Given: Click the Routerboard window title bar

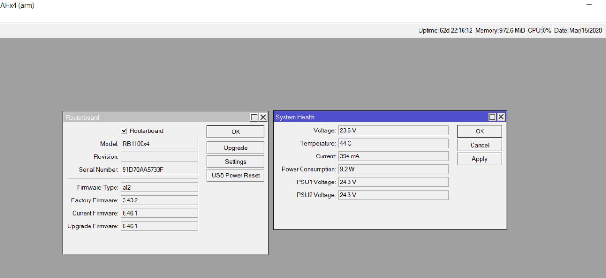Looking at the screenshot, I should (156, 117).
